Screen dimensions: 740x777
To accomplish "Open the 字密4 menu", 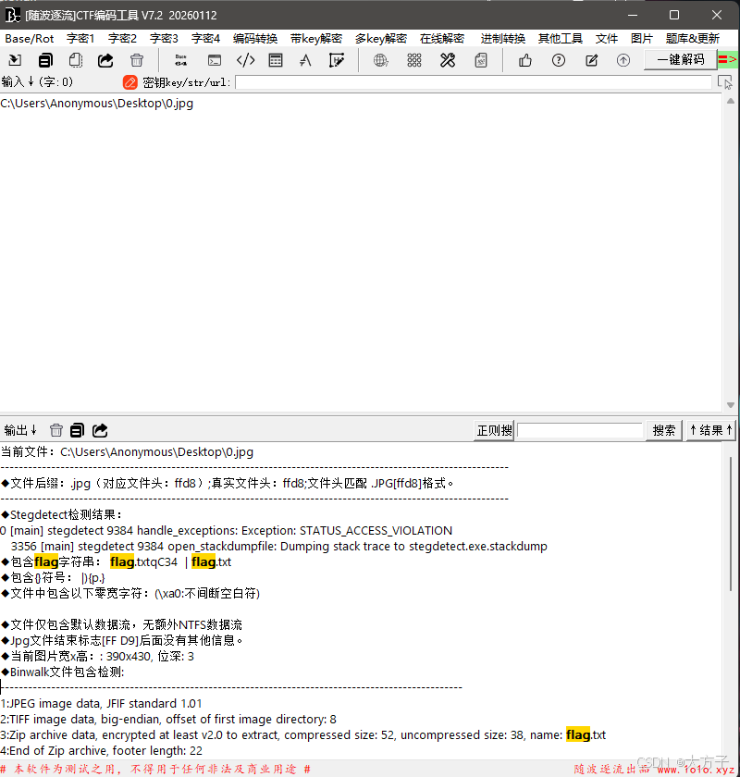I will (205, 39).
